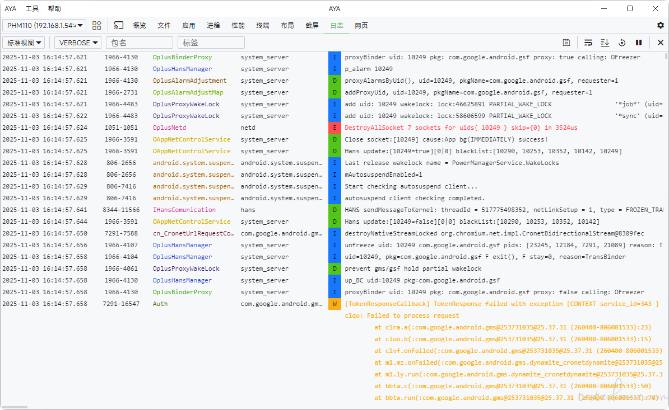Click the screen mirroring cast icon
Screen dimensions: 669x410
(118, 25)
